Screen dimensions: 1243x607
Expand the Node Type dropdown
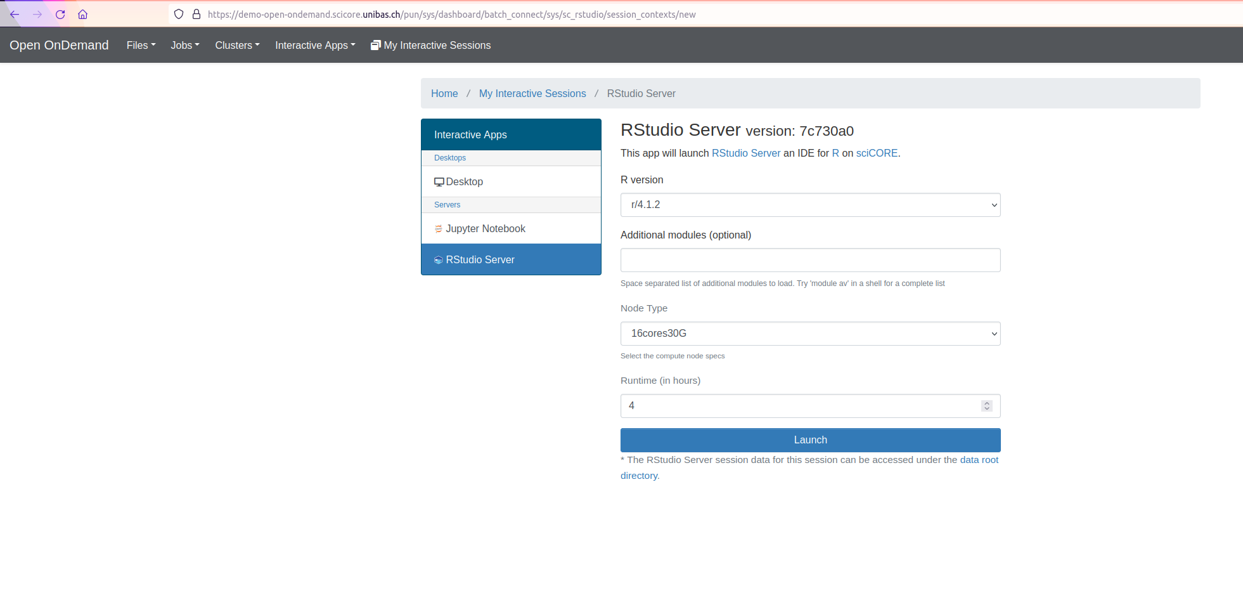tap(809, 334)
